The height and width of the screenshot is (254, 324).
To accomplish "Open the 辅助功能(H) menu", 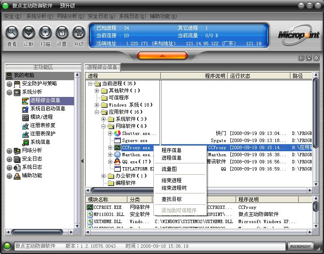I will 163,16.
